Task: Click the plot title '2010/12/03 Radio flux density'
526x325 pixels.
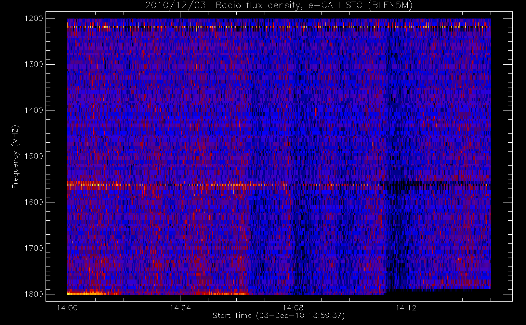Action: coord(279,6)
